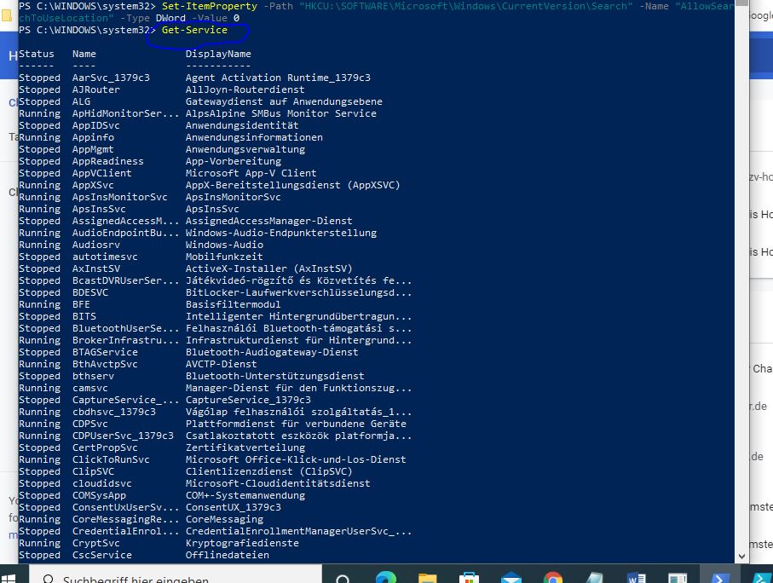Click the Cortana circle icon on taskbar

coord(343,579)
